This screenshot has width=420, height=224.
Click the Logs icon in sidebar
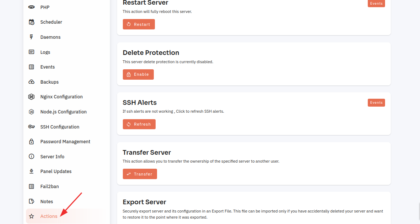[31, 52]
